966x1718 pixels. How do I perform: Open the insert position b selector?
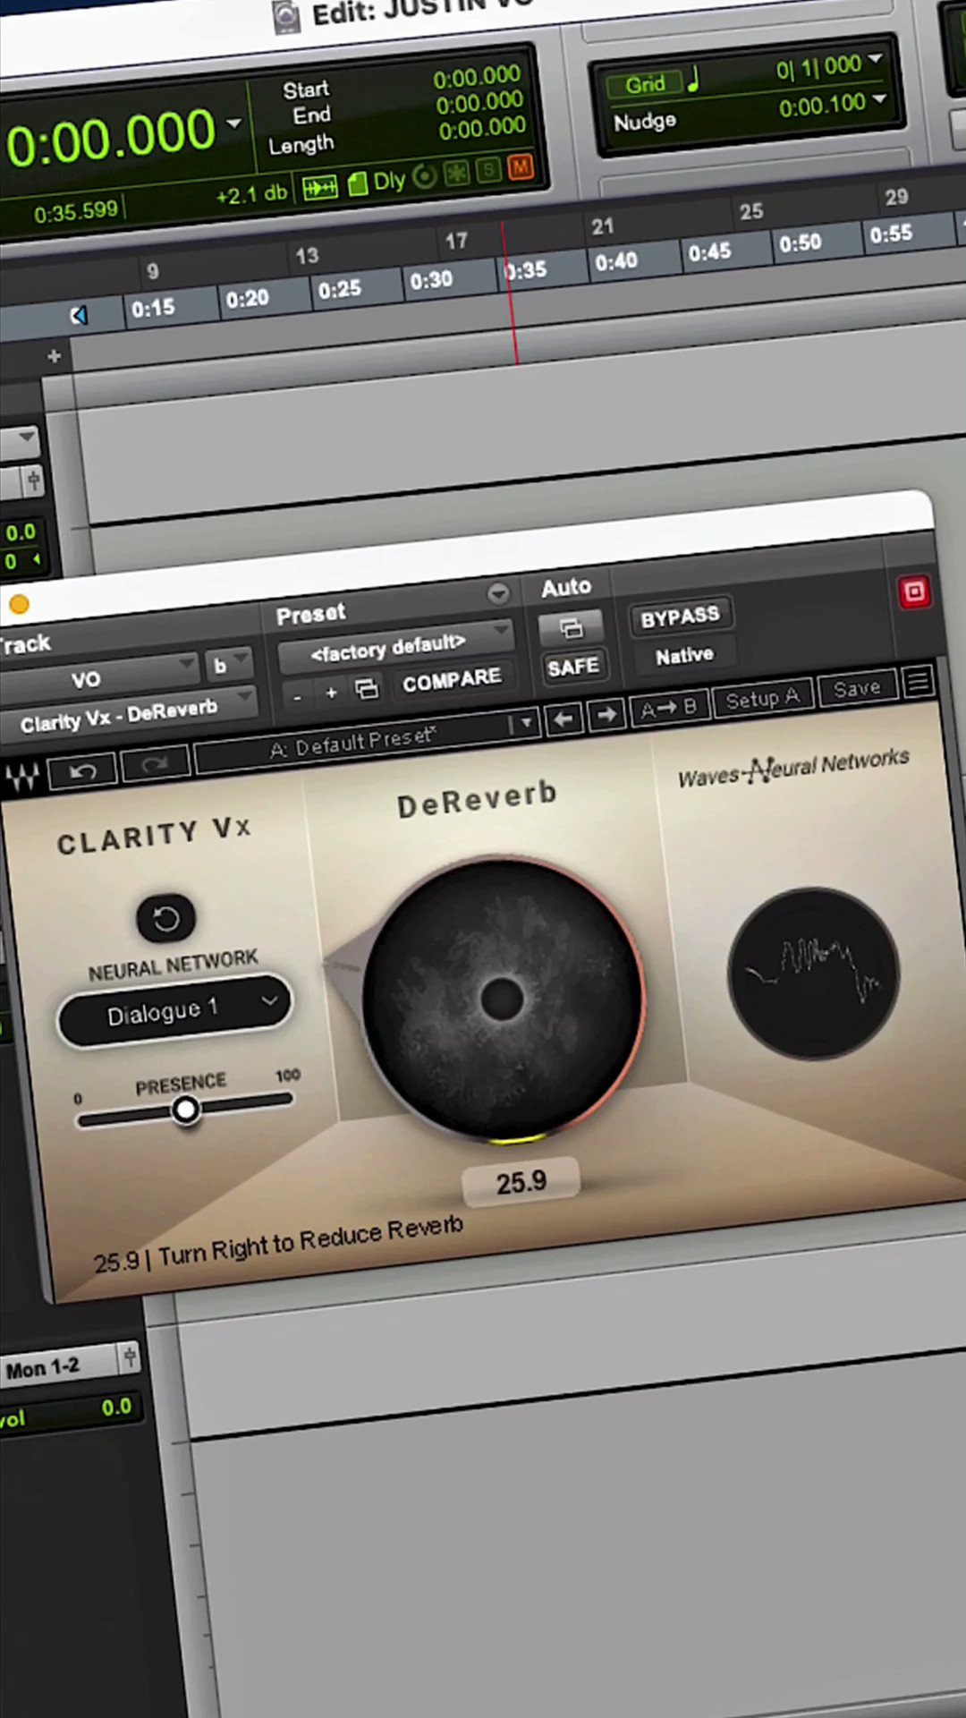coord(227,664)
